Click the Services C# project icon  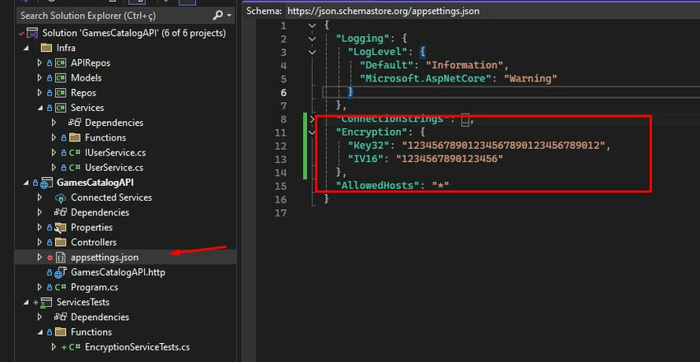click(x=60, y=108)
